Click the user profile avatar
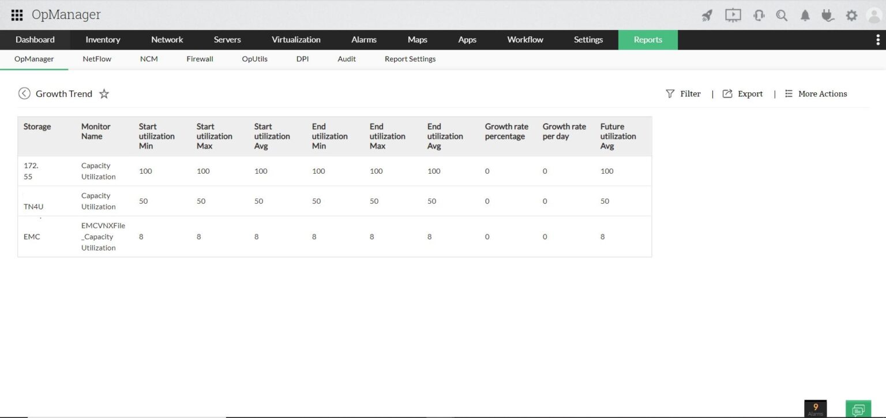 pyautogui.click(x=874, y=16)
